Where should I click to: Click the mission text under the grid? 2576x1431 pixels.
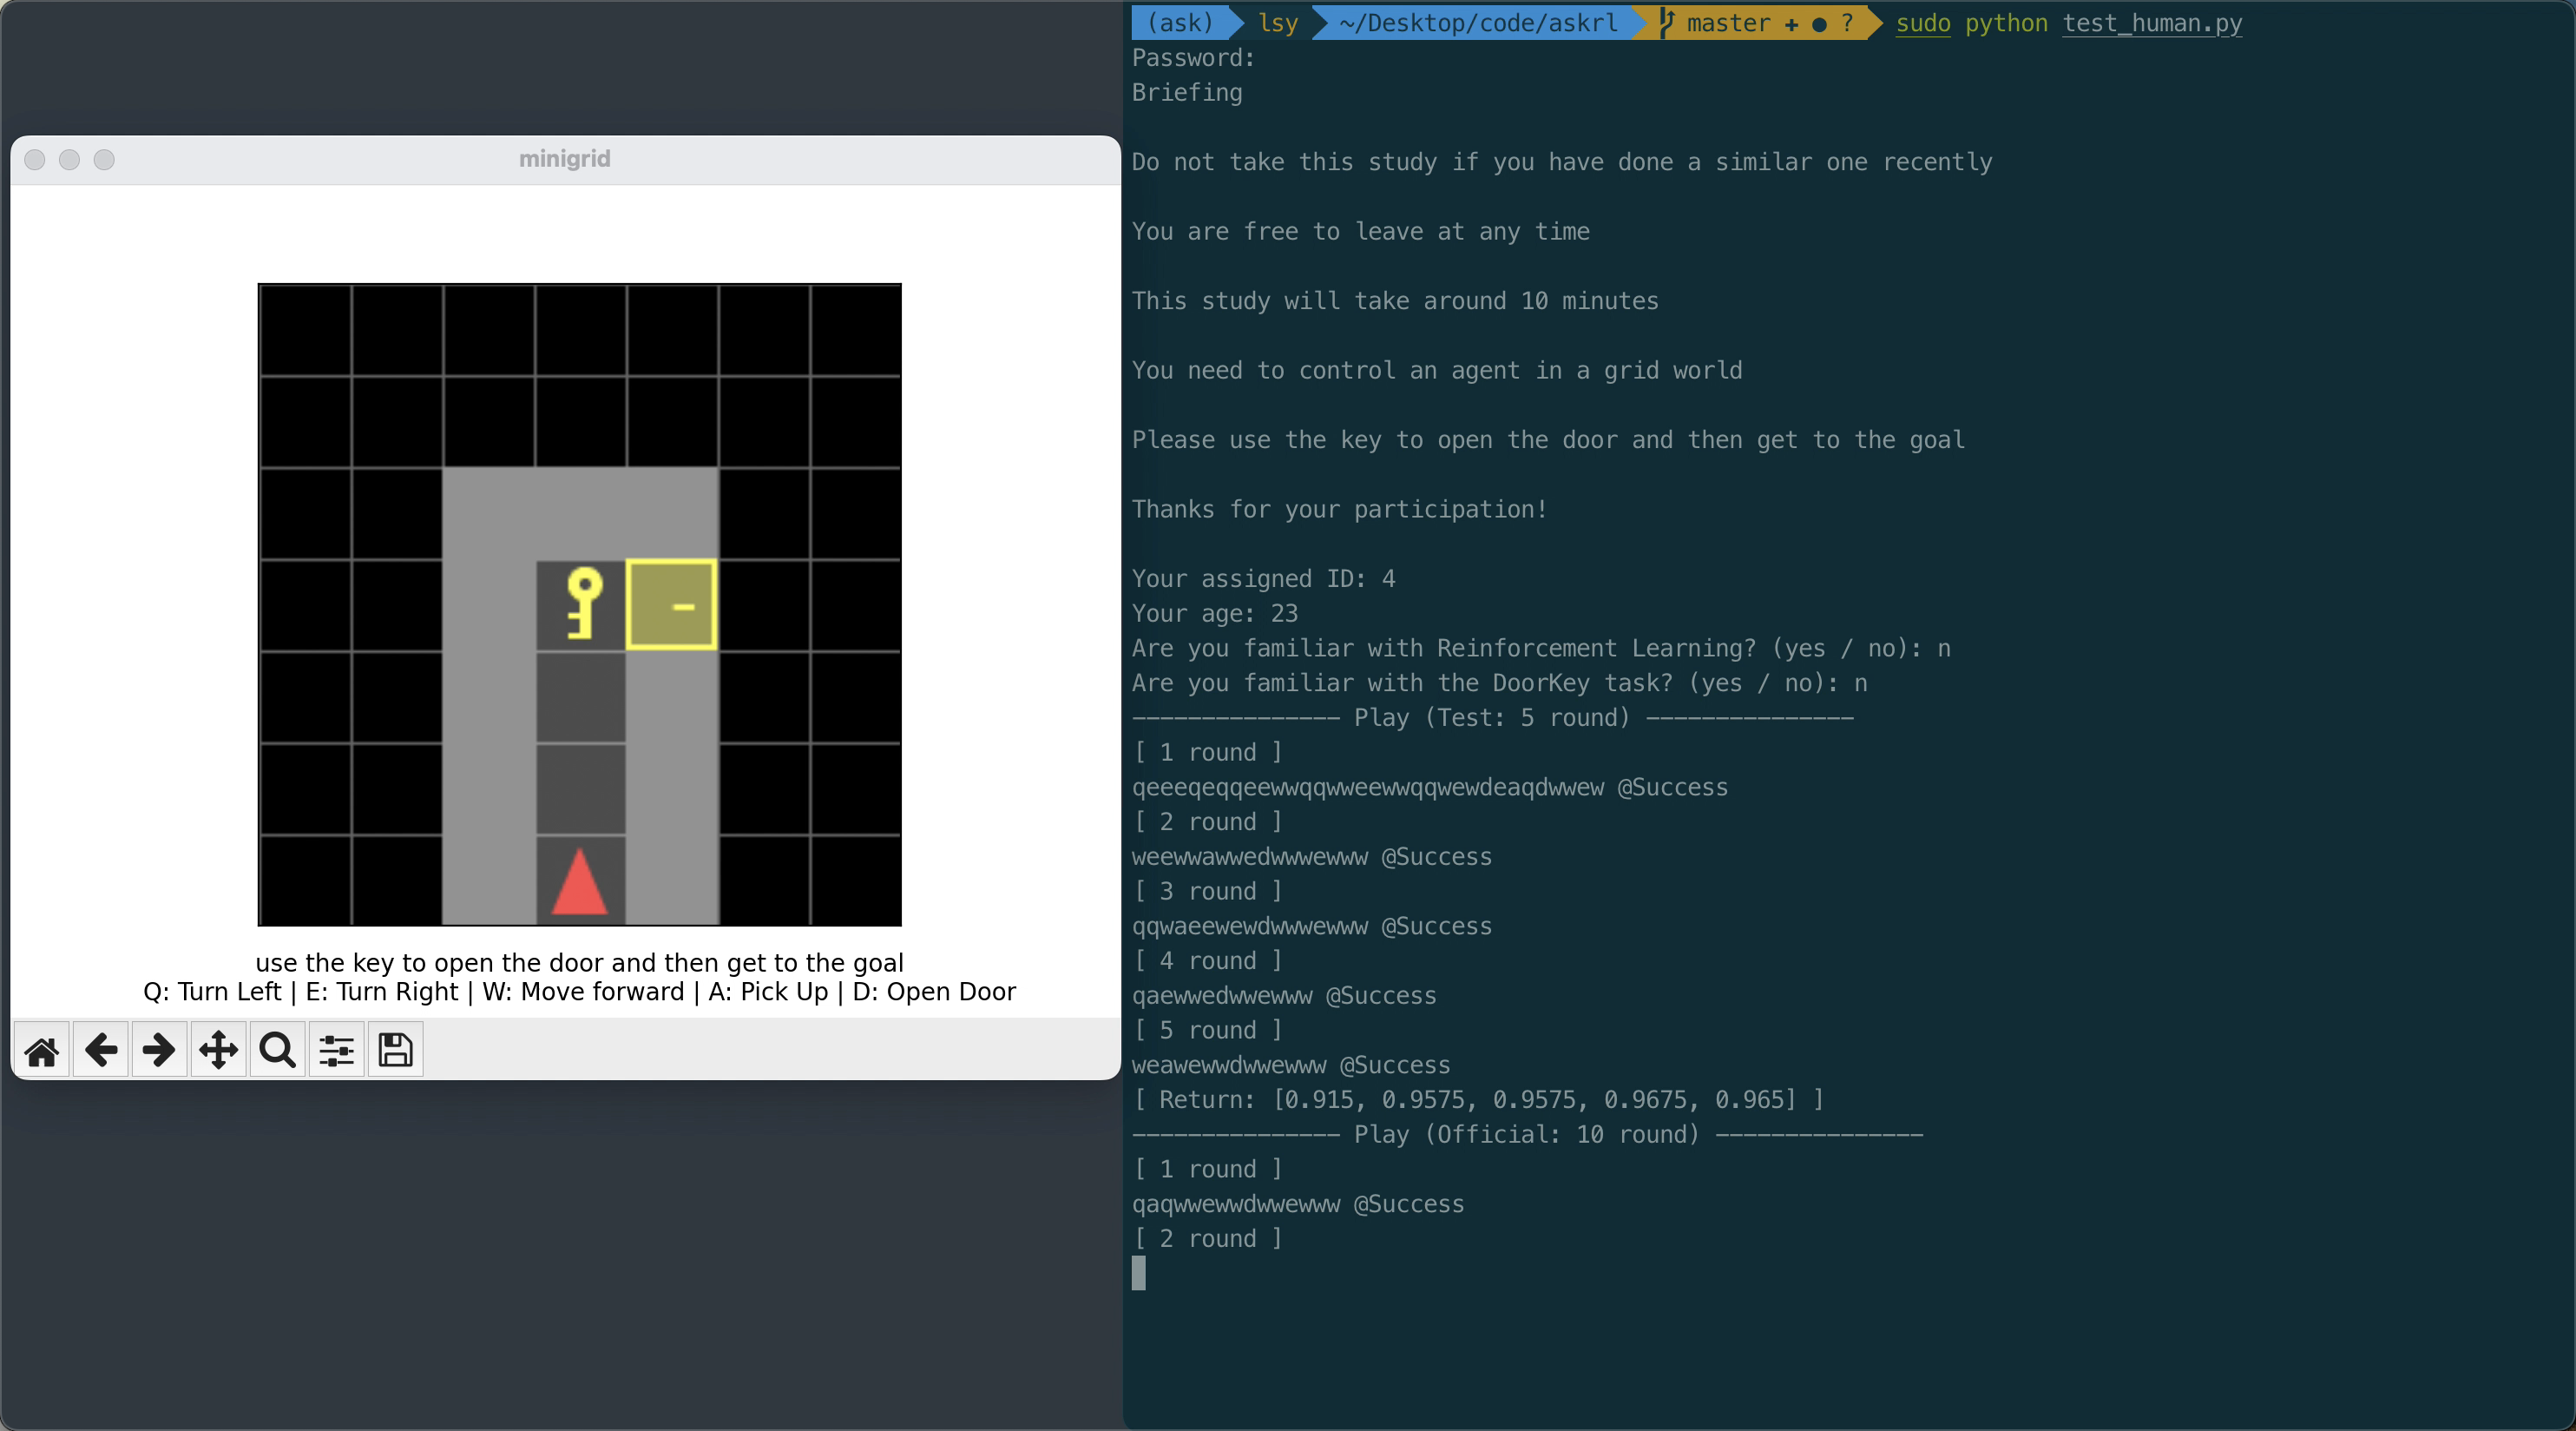(x=579, y=963)
